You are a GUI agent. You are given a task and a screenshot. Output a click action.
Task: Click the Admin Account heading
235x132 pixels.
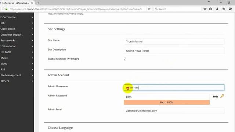[58, 75]
